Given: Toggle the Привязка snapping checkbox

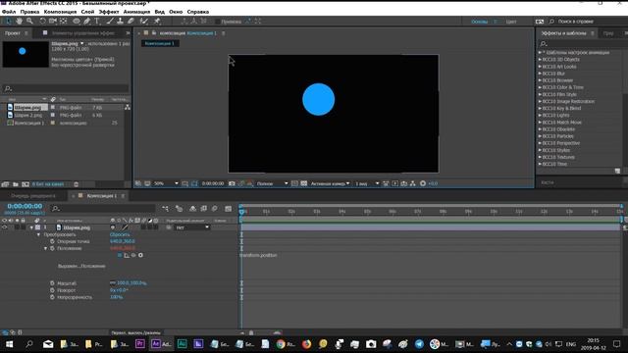Looking at the screenshot, I should click(x=218, y=22).
